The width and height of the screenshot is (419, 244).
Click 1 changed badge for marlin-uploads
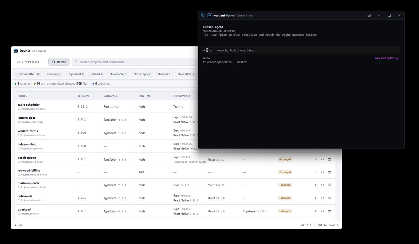pyautogui.click(x=285, y=185)
